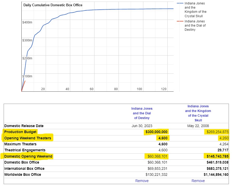This screenshot has height=187, width=232.
Task: Click the $145,743,785 opening weekend cell
Action: pyautogui.click(x=216, y=156)
